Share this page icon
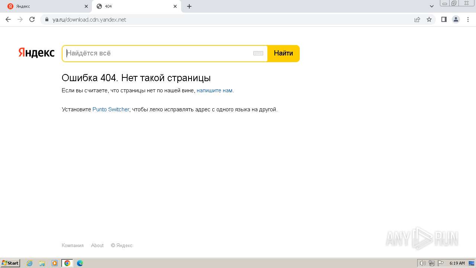 [x=417, y=19]
